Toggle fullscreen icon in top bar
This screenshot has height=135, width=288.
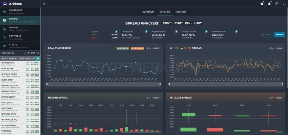[x=284, y=4]
